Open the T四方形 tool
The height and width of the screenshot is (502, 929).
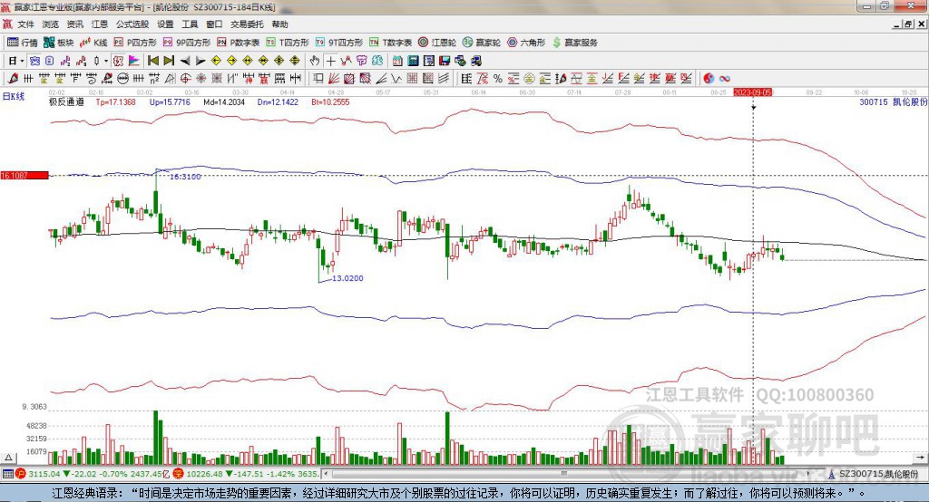pyautogui.click(x=288, y=43)
